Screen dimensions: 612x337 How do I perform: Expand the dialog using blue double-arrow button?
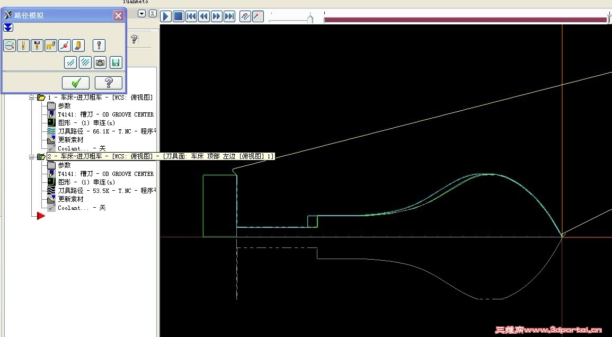point(8,28)
